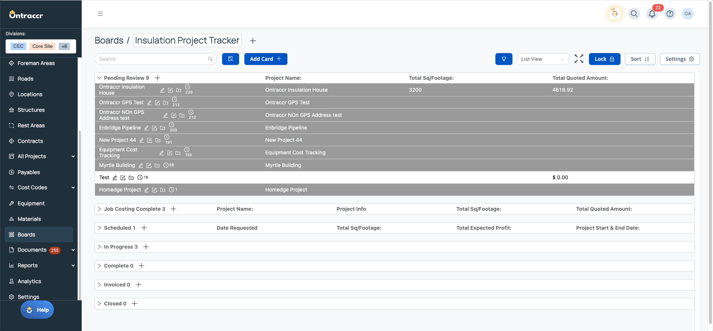Click pencil icon on Ontraccr Insulation House card

click(x=162, y=90)
